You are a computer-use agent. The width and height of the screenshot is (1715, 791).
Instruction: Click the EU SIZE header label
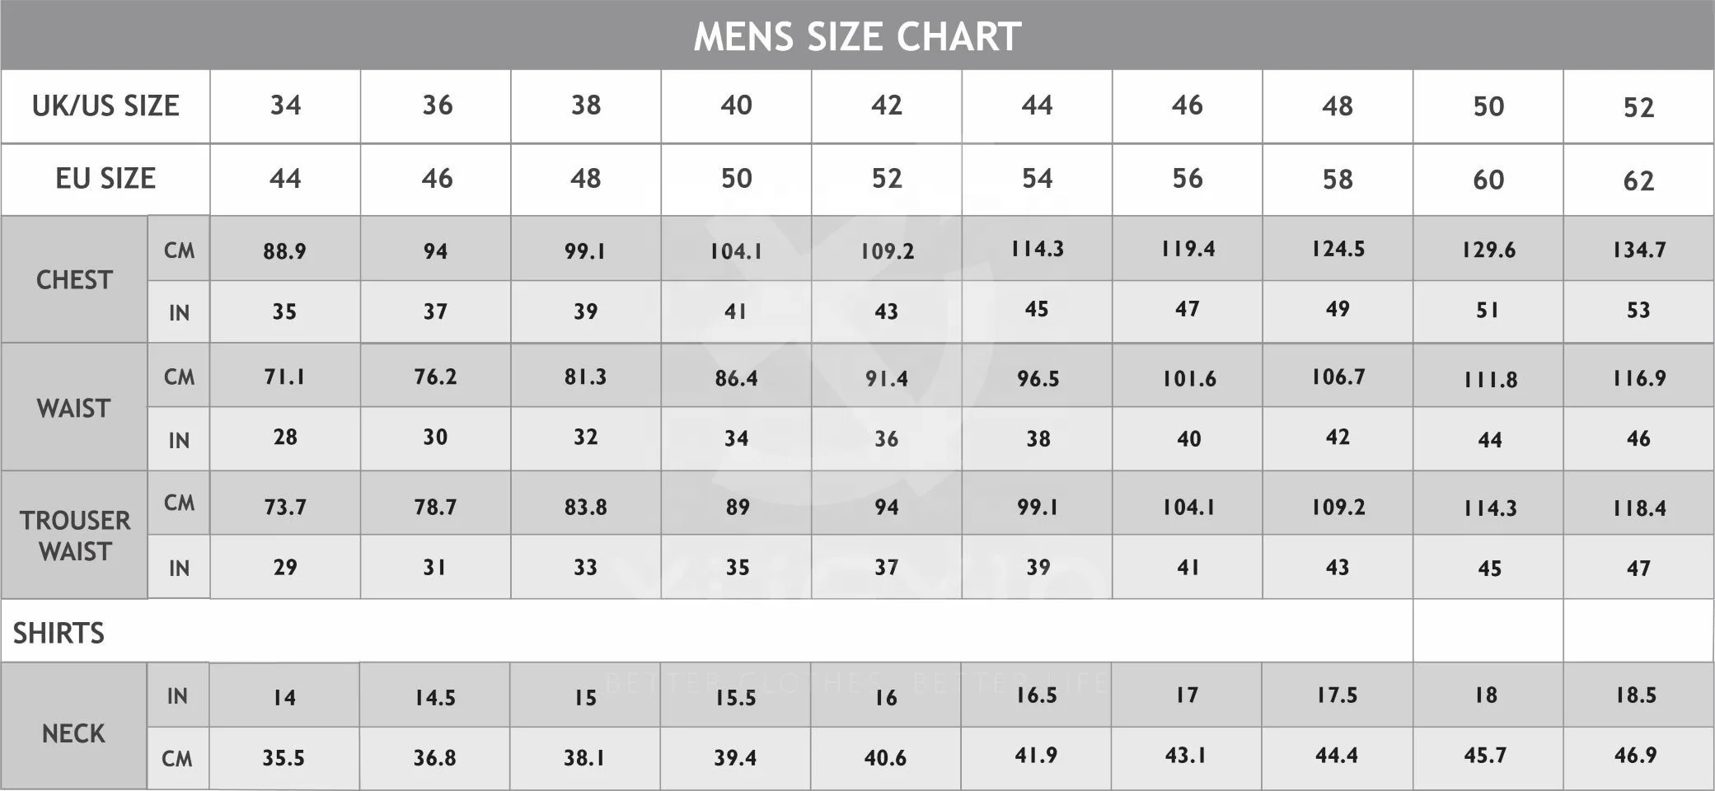pyautogui.click(x=105, y=179)
